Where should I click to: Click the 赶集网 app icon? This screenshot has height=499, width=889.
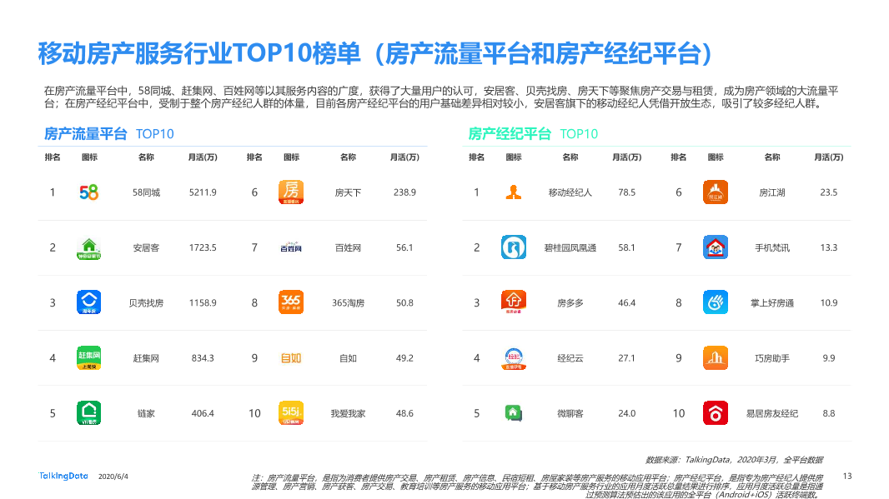(x=88, y=357)
